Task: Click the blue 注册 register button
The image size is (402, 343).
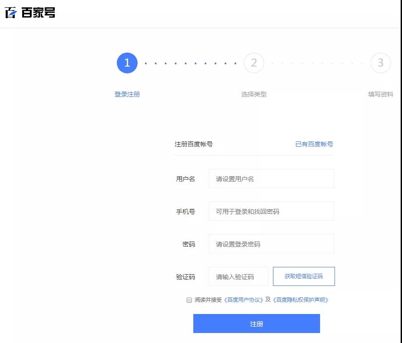Action: pyautogui.click(x=256, y=323)
